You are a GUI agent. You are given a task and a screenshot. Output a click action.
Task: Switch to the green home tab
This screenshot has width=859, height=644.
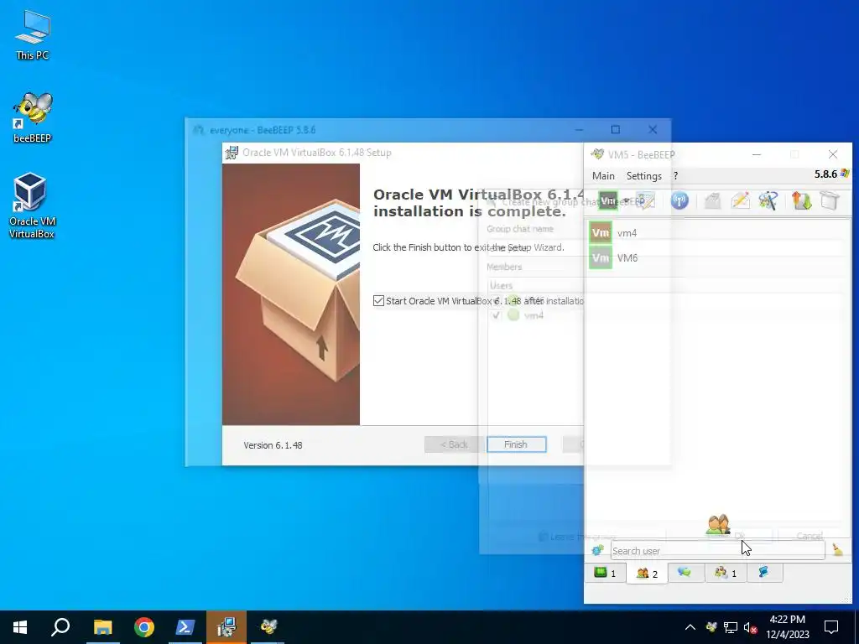click(606, 573)
